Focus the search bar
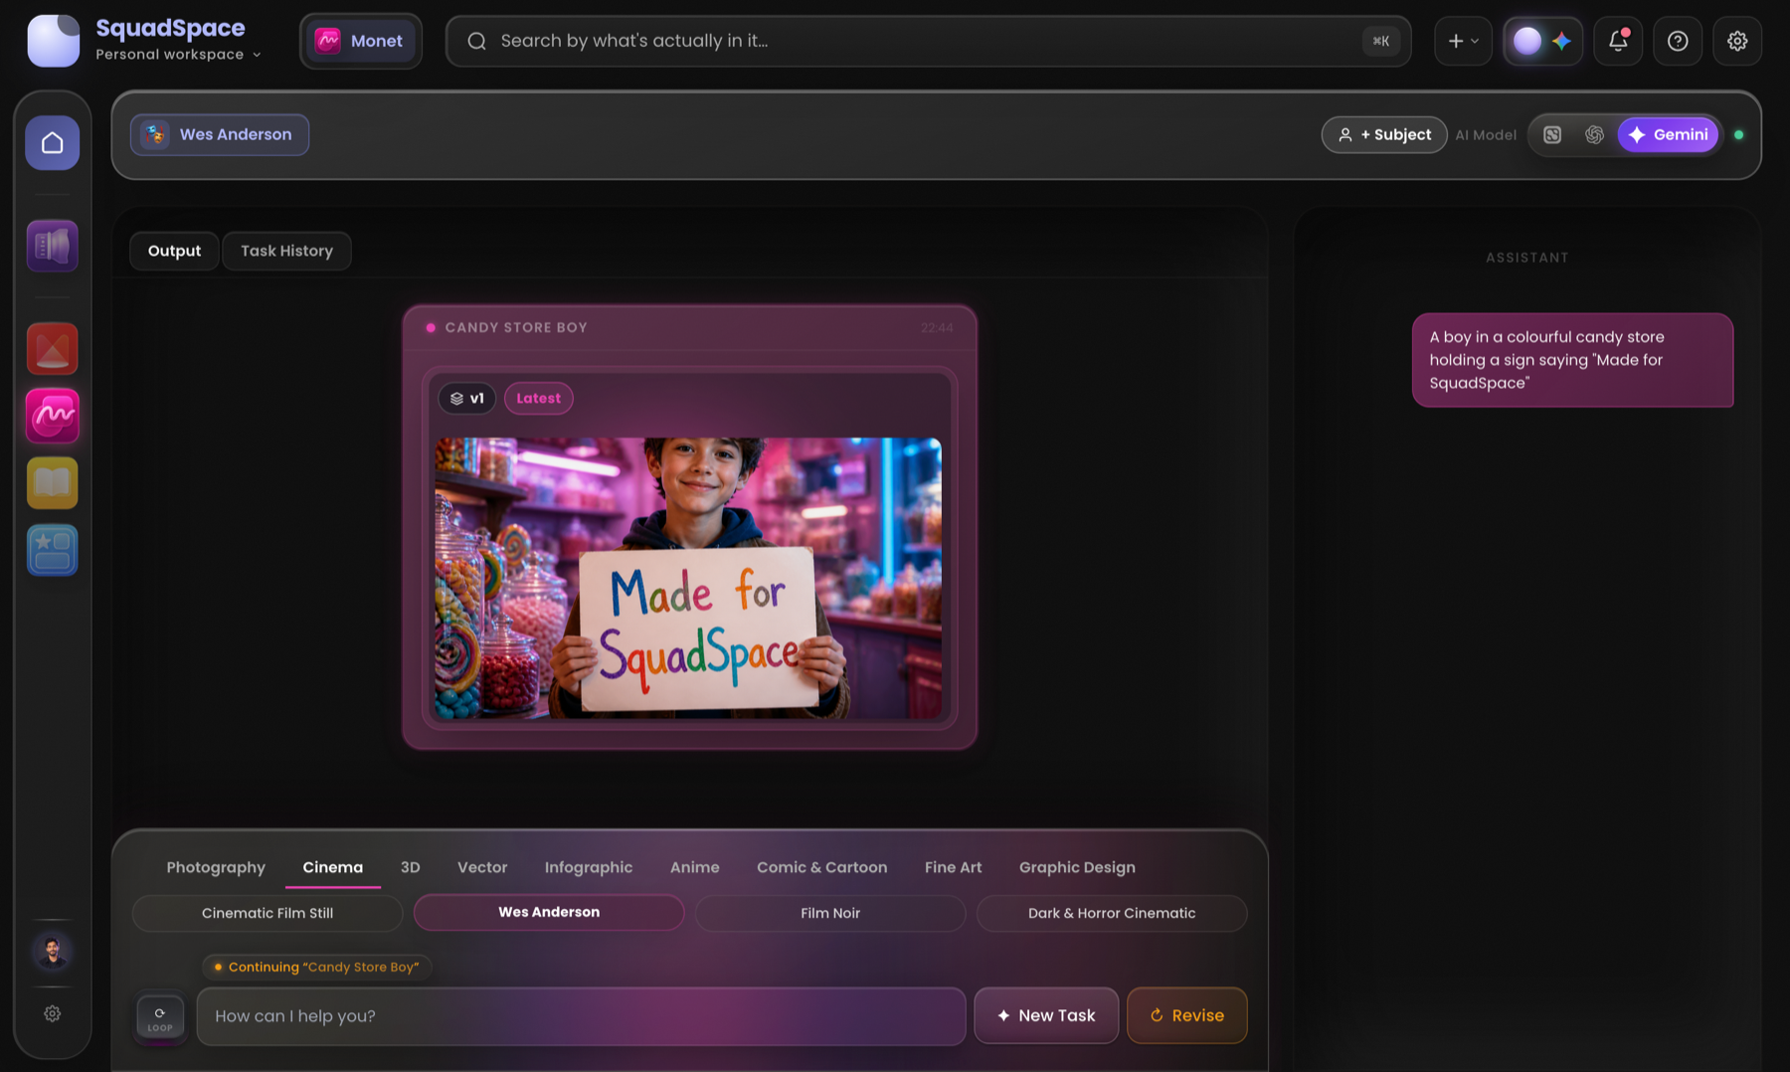1790x1072 pixels. pyautogui.click(x=929, y=41)
